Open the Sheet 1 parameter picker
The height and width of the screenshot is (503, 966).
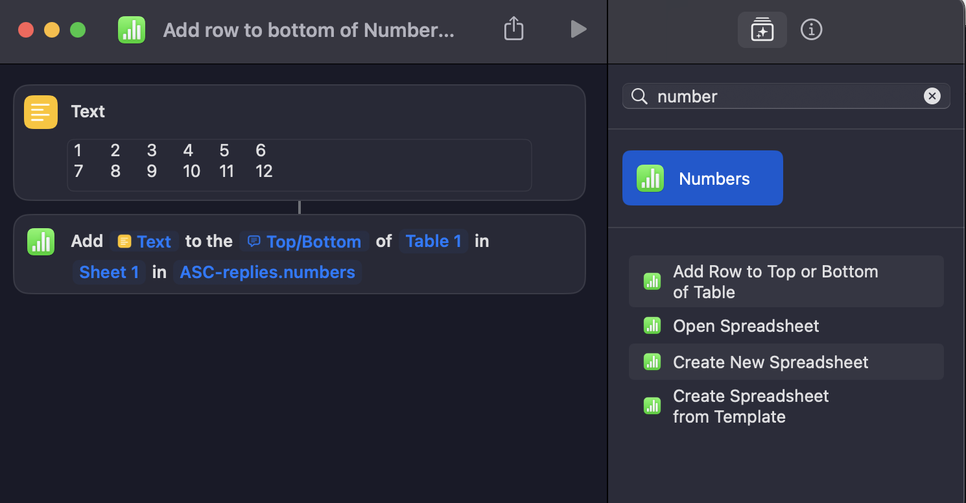[108, 272]
